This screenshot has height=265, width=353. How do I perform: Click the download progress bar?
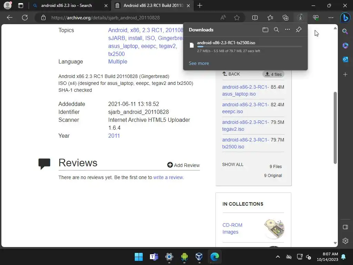click(250, 47)
